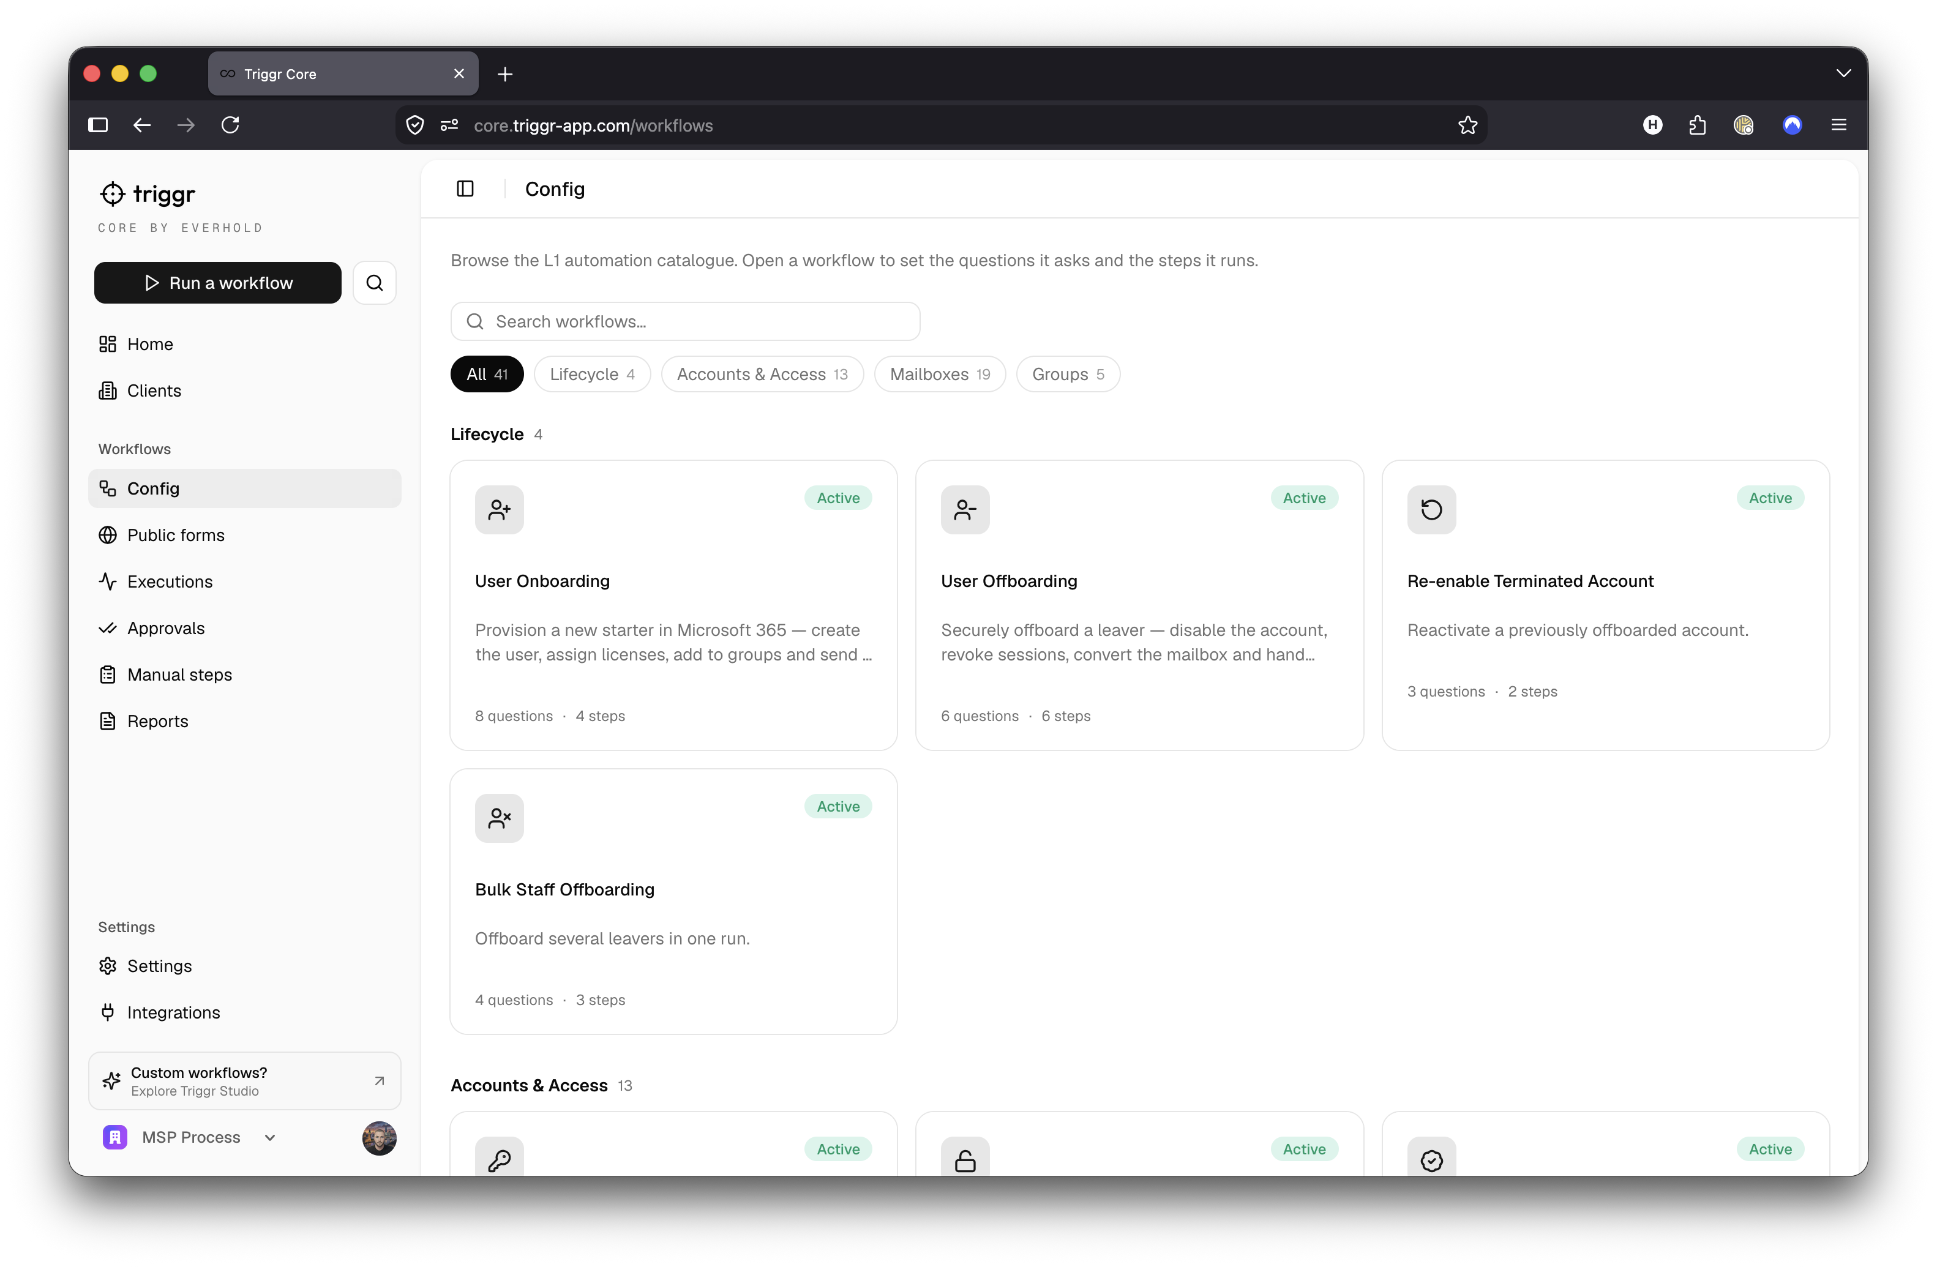Viewport: 1937px width, 1267px height.
Task: Reload the page in the browser
Action: [x=230, y=125]
